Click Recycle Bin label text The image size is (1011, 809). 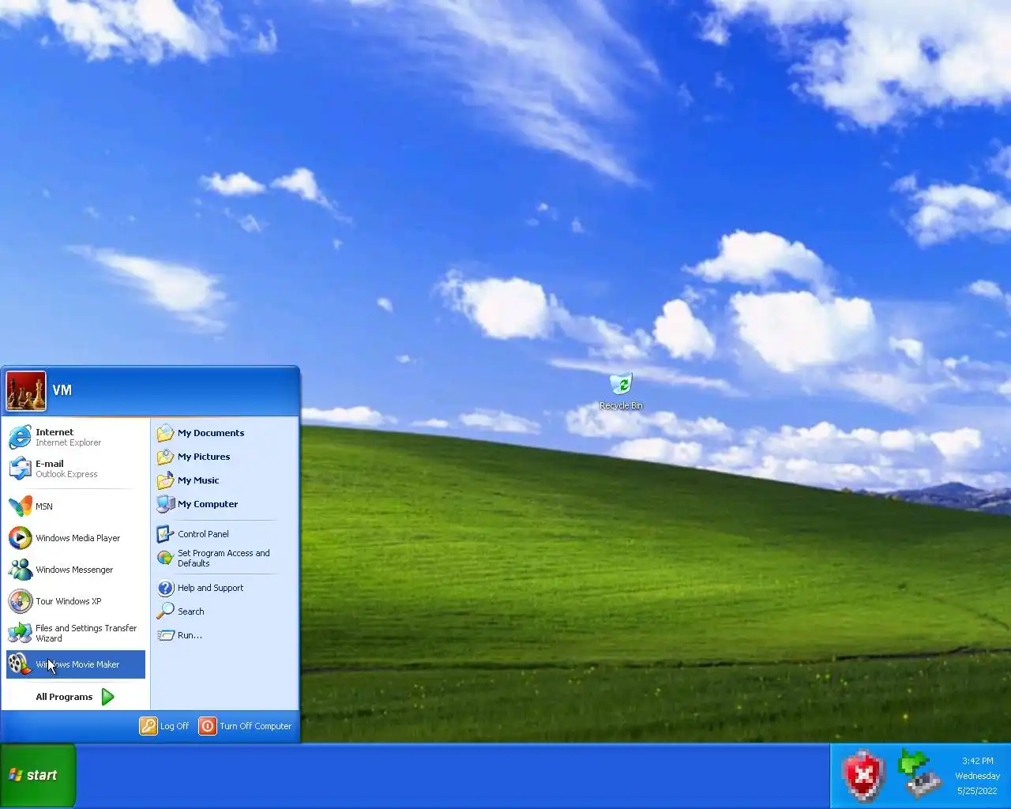click(x=621, y=405)
